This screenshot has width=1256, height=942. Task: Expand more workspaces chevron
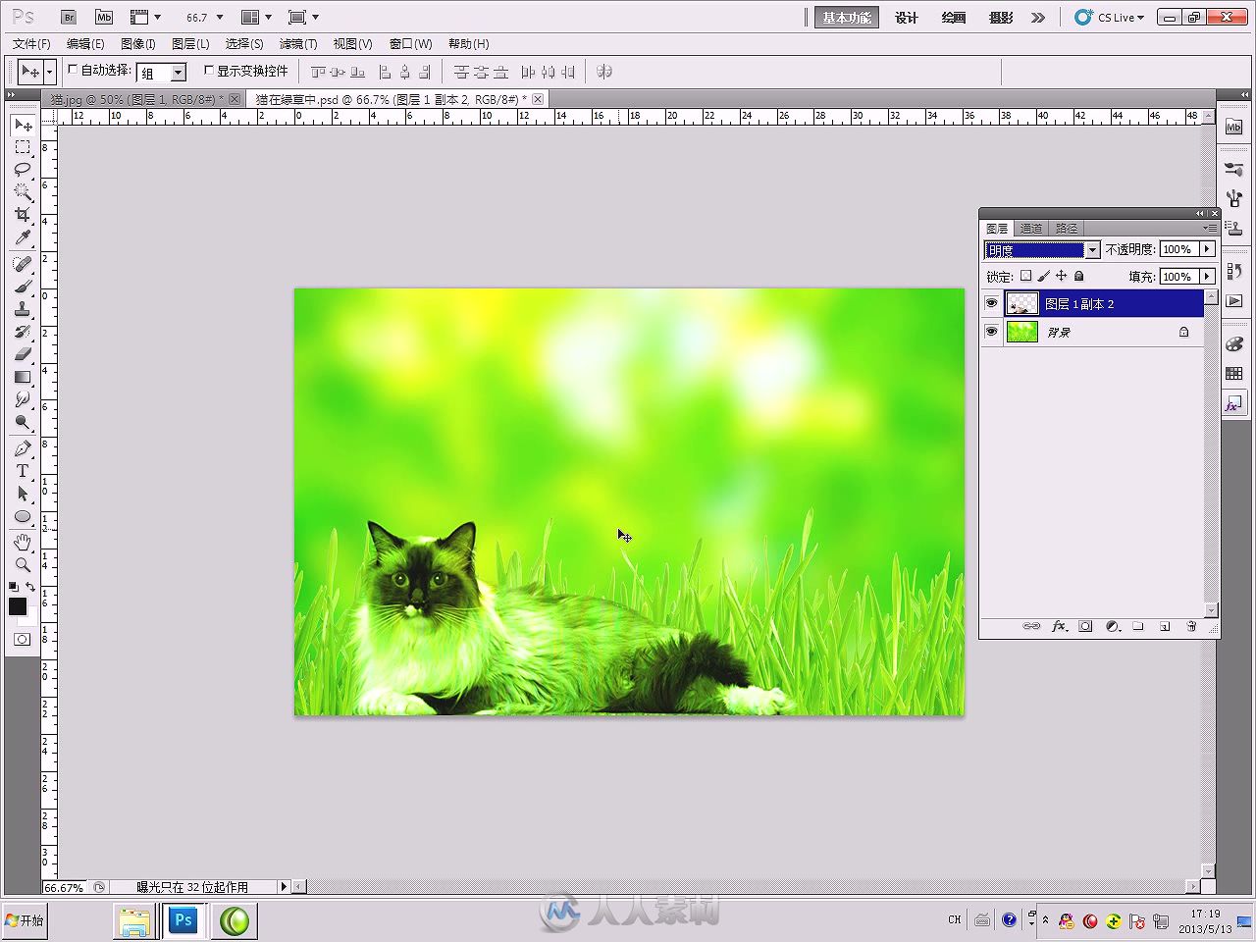(x=1038, y=18)
